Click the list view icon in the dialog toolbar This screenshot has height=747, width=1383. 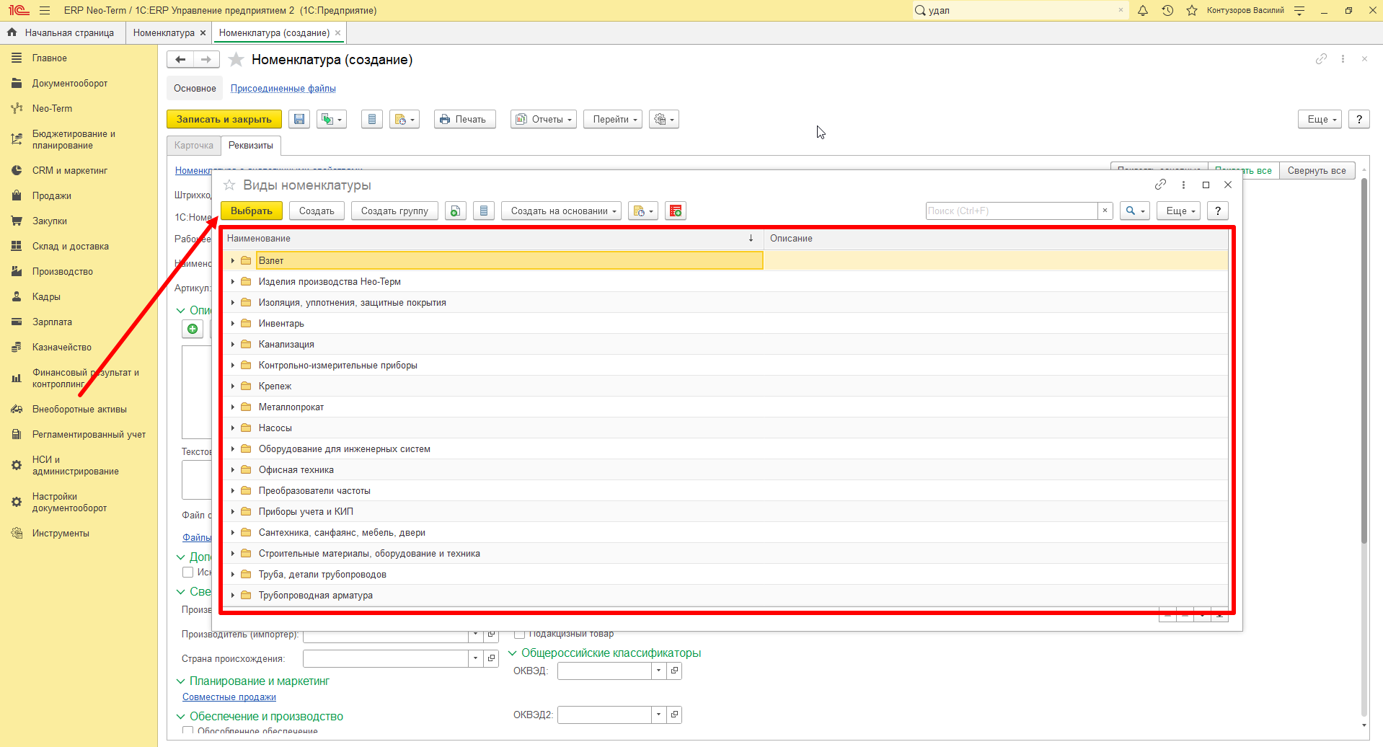[x=484, y=211]
